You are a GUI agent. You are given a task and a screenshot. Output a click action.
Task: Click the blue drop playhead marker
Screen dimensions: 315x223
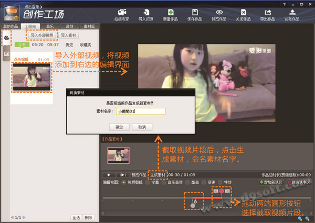pos(195,202)
